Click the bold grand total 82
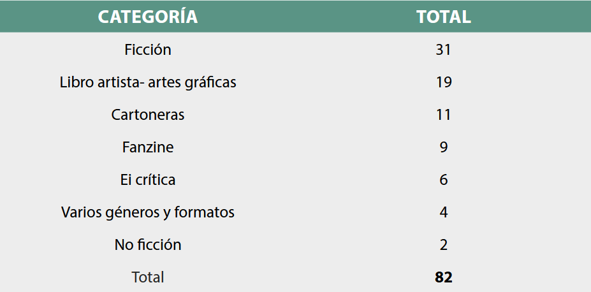Image resolution: width=591 pixels, height=292 pixels. click(x=444, y=277)
